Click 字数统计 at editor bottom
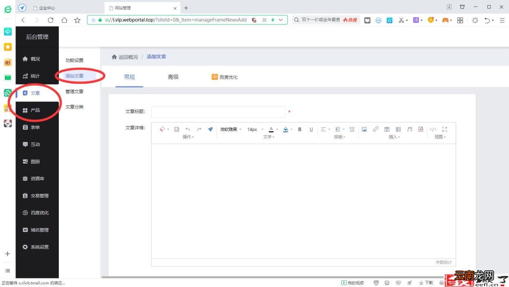Image resolution: width=509 pixels, height=287 pixels. 444,263
